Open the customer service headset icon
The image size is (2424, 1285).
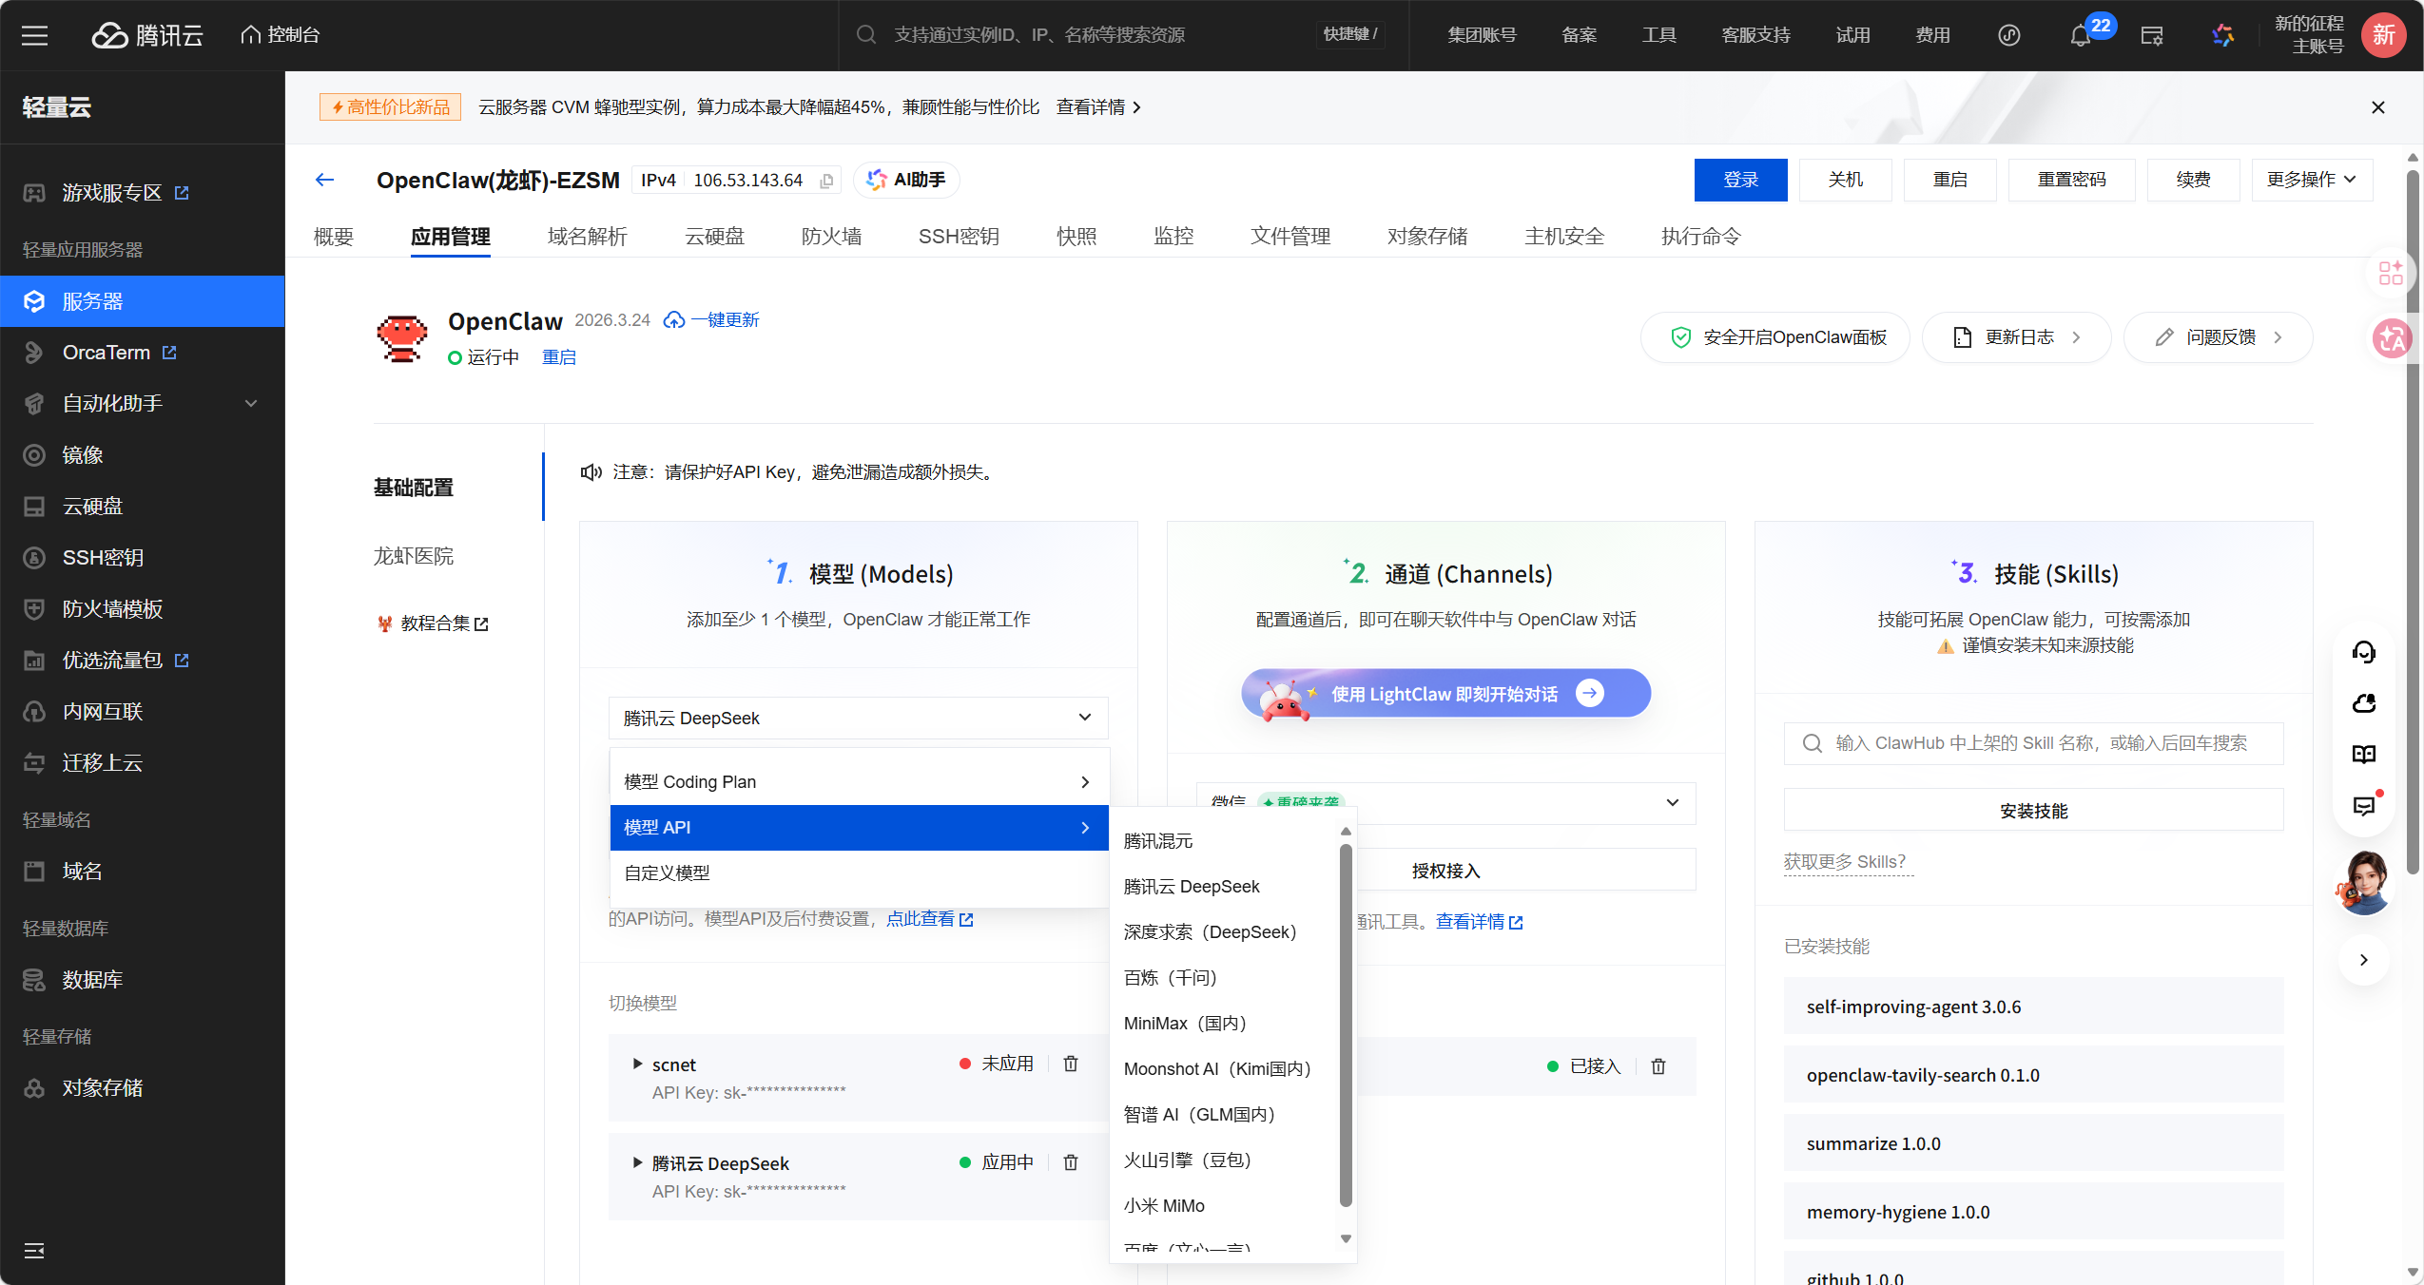[x=2363, y=652]
